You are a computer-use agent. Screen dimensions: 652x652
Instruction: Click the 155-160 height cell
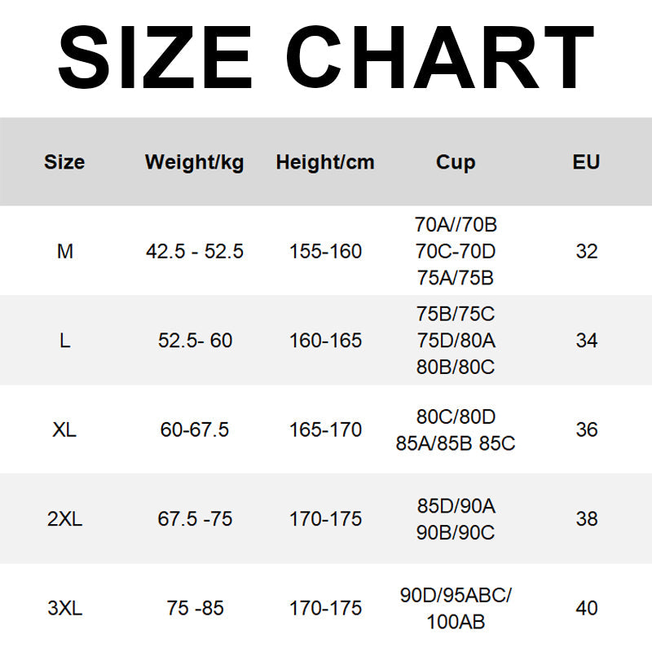(x=325, y=252)
